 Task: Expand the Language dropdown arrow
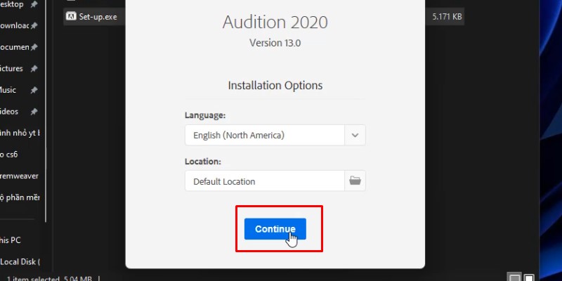(355, 135)
